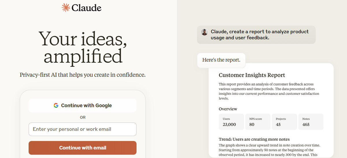Screen dimensions: 347x158
Task: Click the report introduction paragraph
Action: point(269,91)
